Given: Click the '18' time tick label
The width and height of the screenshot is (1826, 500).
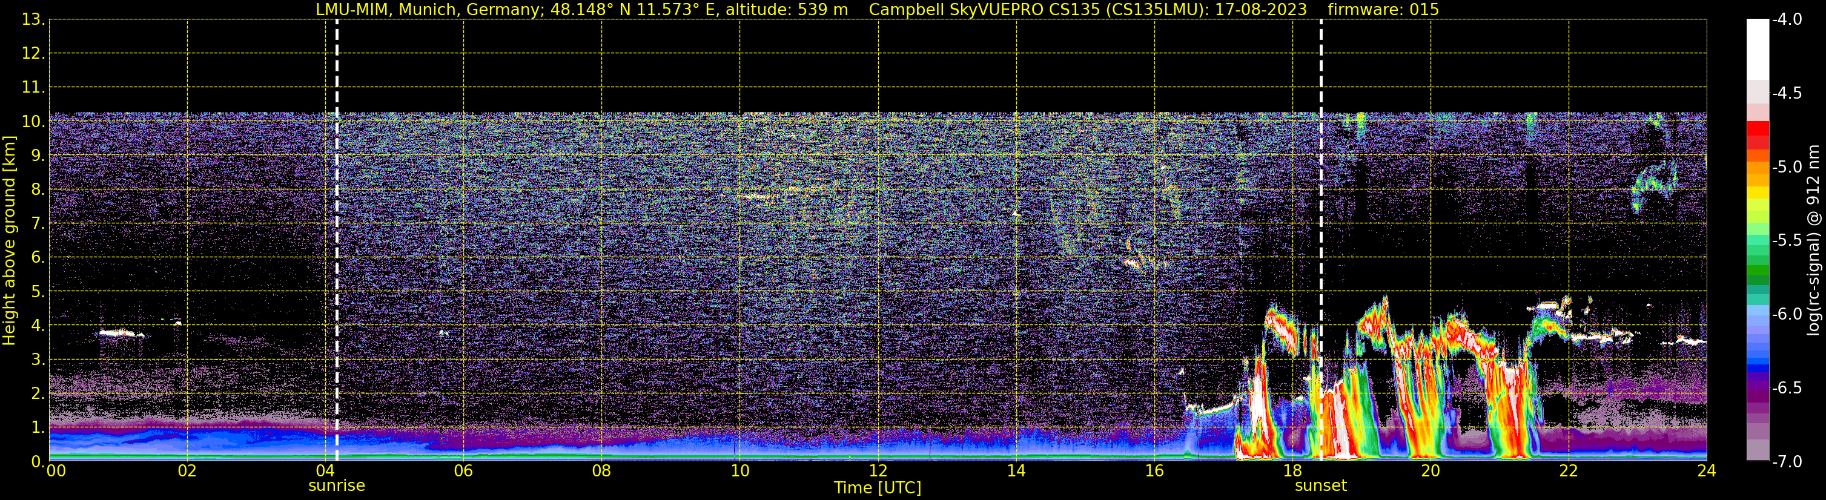Looking at the screenshot, I should (1293, 471).
